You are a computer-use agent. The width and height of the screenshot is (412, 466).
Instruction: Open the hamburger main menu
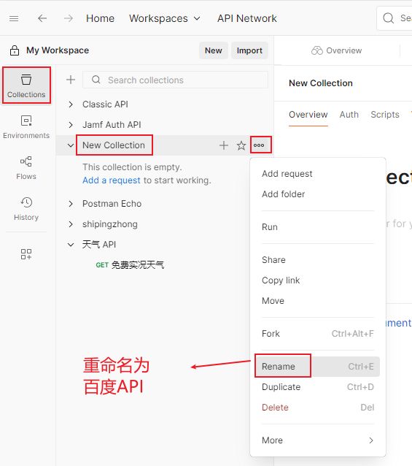(14, 18)
